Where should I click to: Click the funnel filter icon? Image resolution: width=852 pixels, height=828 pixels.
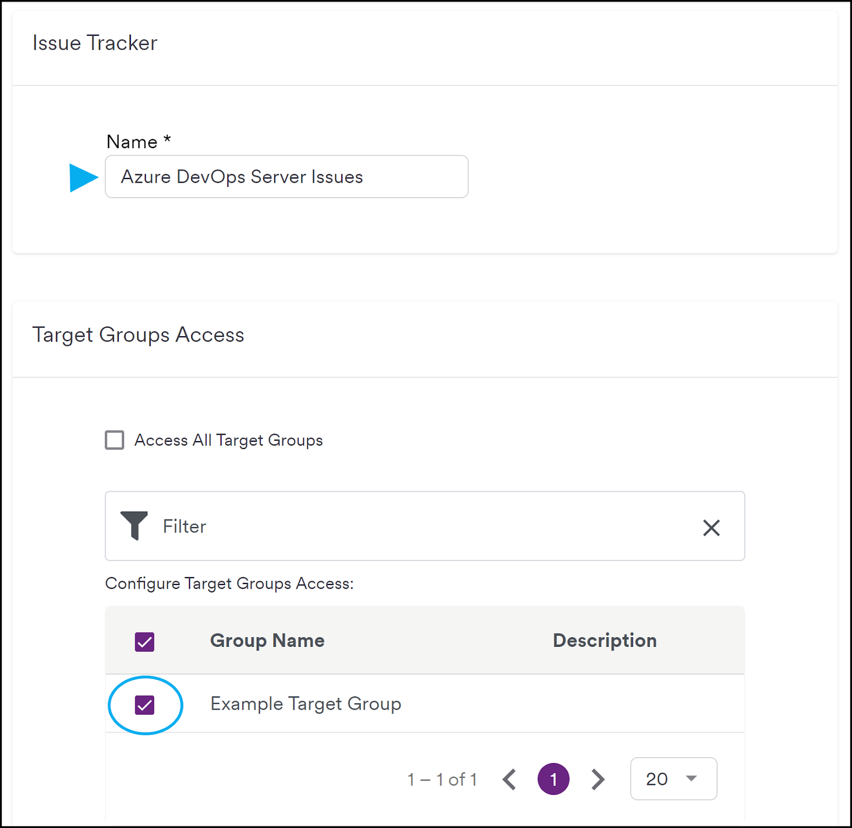point(134,525)
